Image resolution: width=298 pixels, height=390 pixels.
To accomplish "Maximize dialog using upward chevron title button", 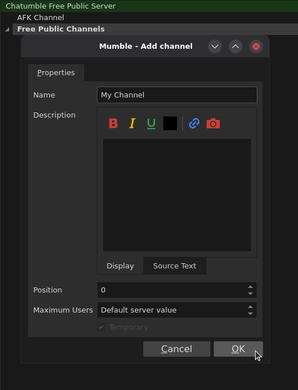I will coord(236,46).
